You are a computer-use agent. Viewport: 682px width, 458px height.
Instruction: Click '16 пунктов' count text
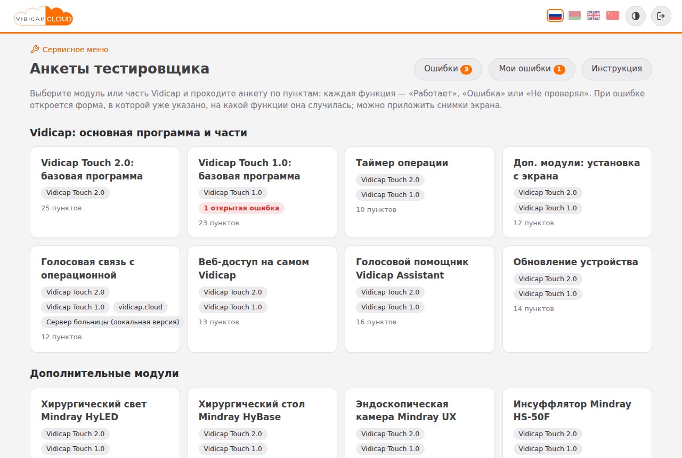[x=376, y=322]
